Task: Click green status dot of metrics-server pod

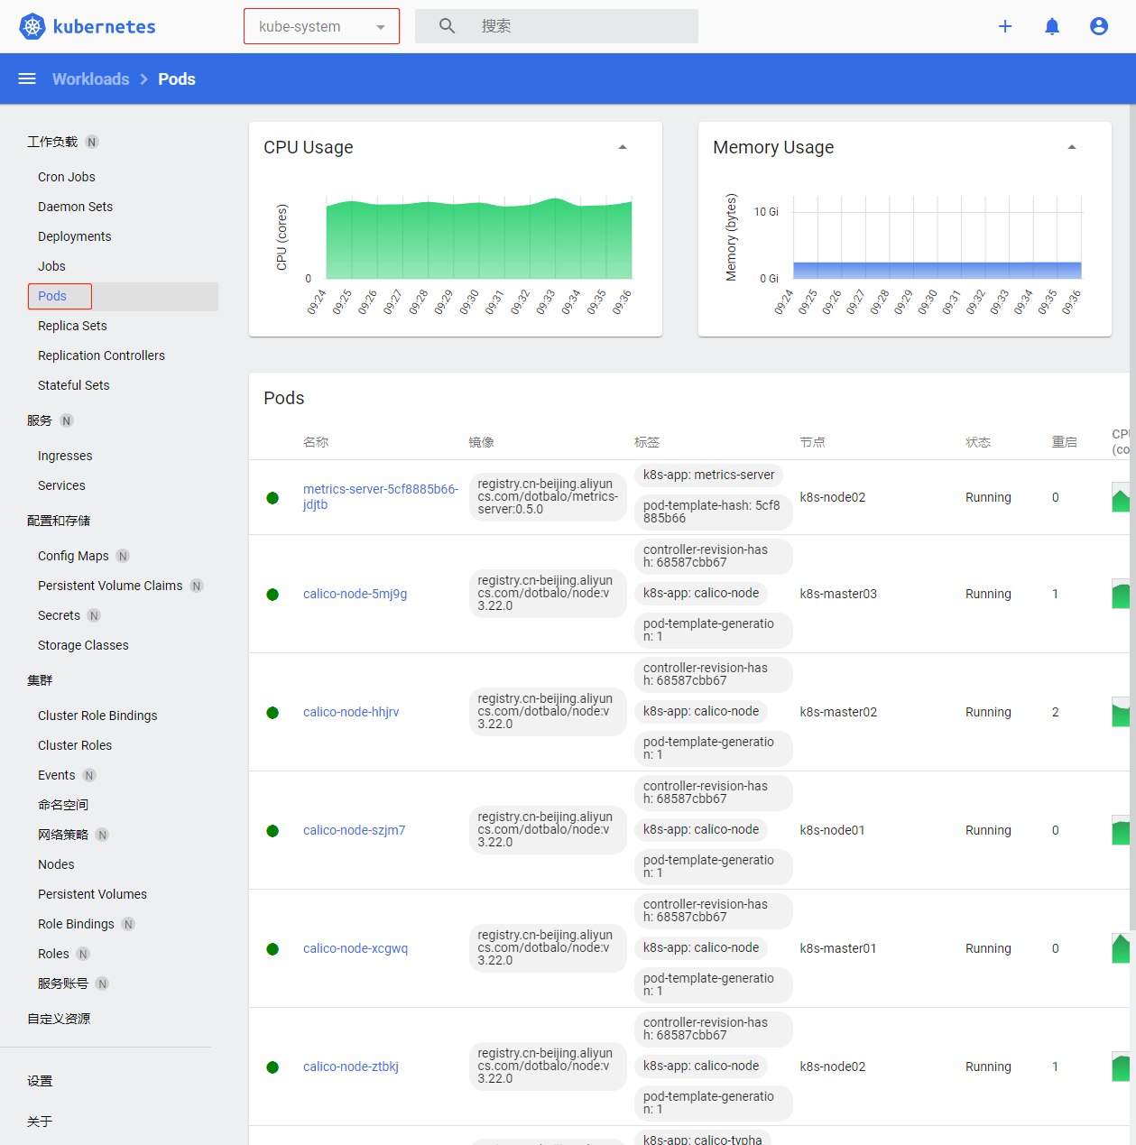Action: coord(272,498)
